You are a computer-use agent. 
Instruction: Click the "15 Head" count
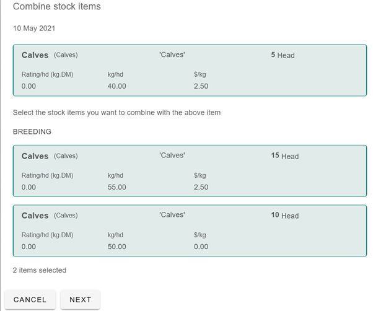(x=284, y=156)
